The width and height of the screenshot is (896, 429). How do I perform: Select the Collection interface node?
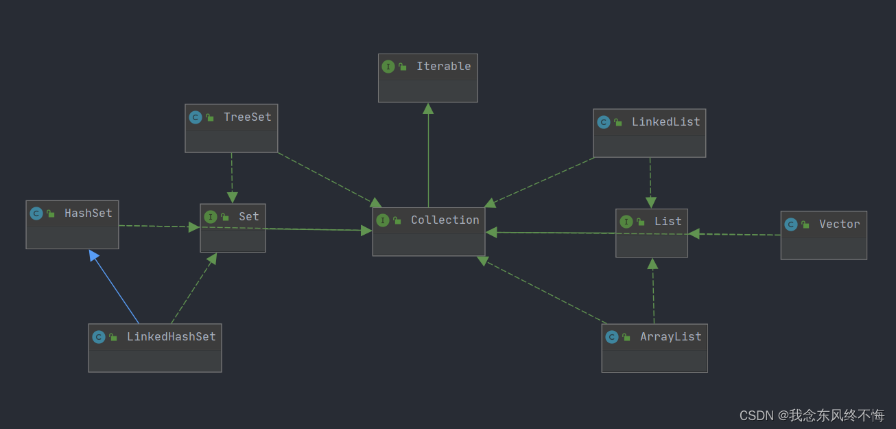click(x=428, y=230)
